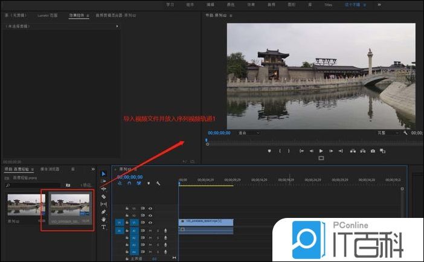Open the zoom level 适合 dropdown
Viewport: 424px width, 262px height.
(248, 133)
